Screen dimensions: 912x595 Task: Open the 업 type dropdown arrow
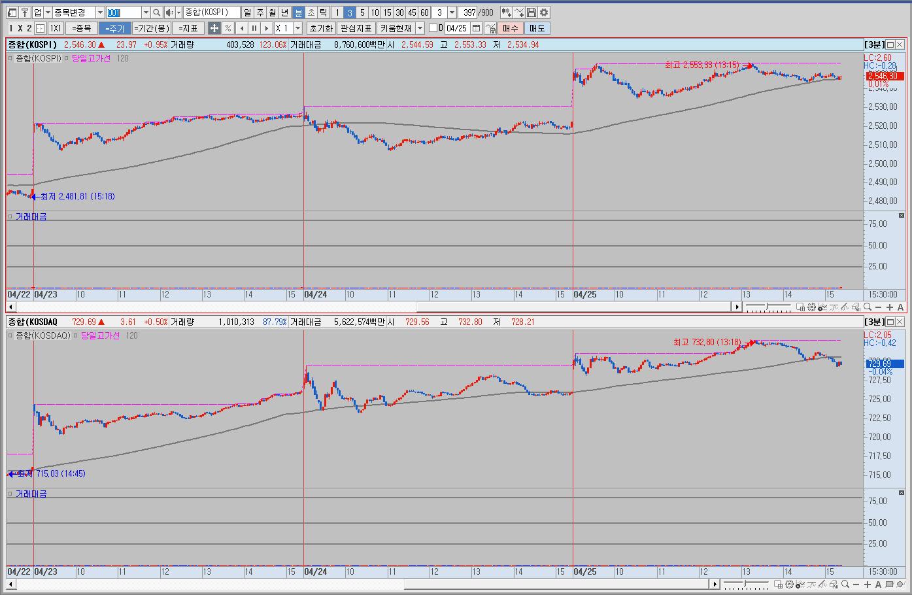tap(48, 12)
